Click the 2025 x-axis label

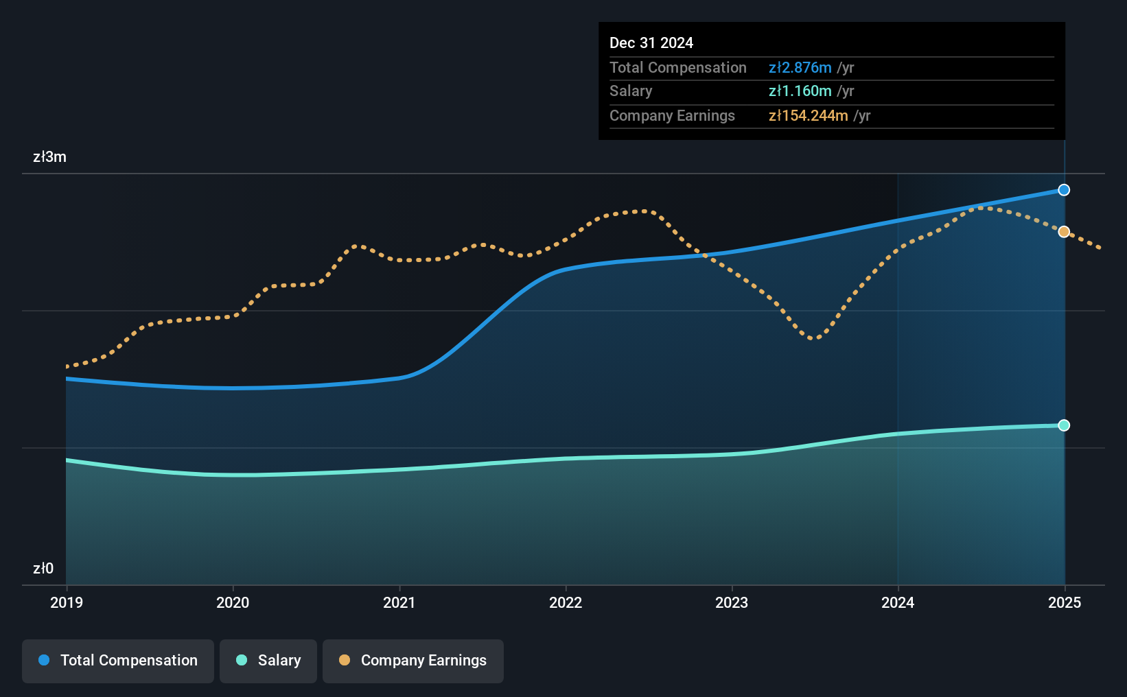(x=1065, y=602)
